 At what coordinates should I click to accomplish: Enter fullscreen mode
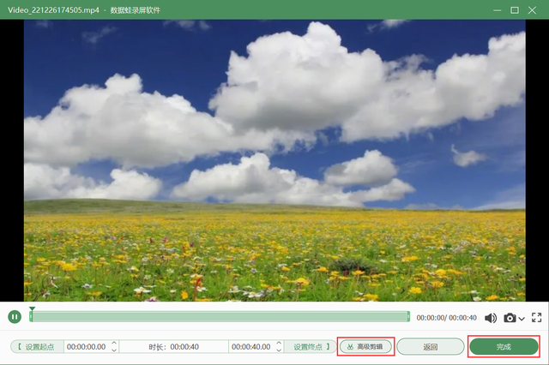coord(536,318)
